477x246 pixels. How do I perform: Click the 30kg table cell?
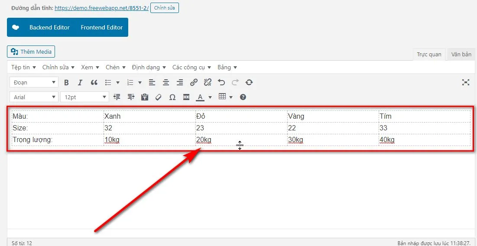(333, 140)
